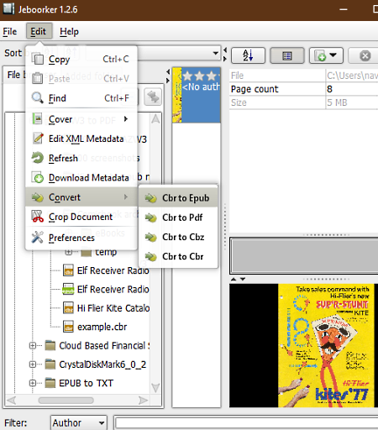Select the blue highlighted ebook thumbnail
This screenshot has height=430, width=378.
[197, 95]
